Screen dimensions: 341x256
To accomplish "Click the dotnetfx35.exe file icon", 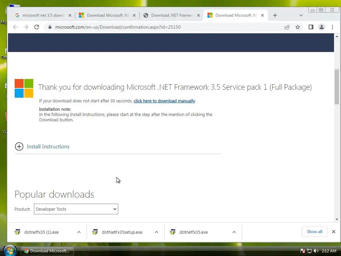I will point(173,232).
